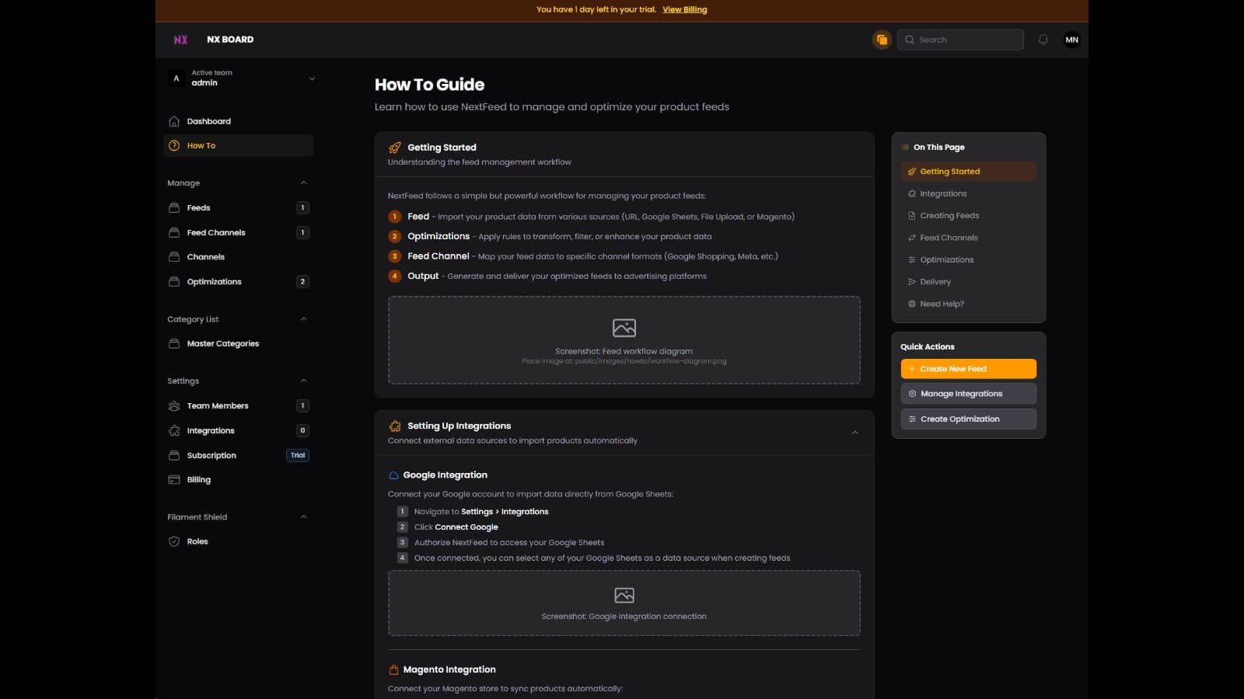Image resolution: width=1244 pixels, height=699 pixels.
Task: Click the puzzle icon on Manage Integrations
Action: tap(911, 393)
